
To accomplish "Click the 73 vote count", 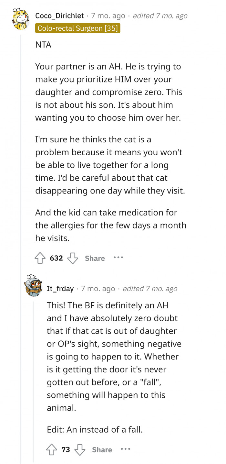I will pyautogui.click(x=66, y=450).
